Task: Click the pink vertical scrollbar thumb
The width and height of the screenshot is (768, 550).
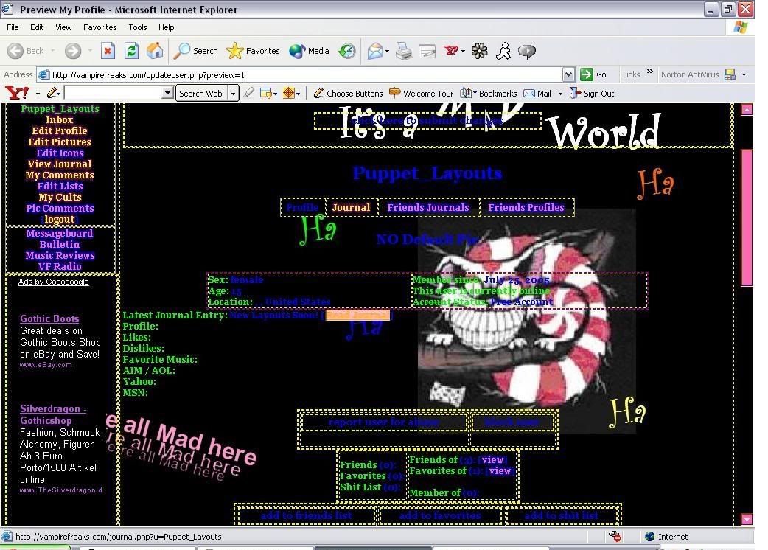Action: 747,217
